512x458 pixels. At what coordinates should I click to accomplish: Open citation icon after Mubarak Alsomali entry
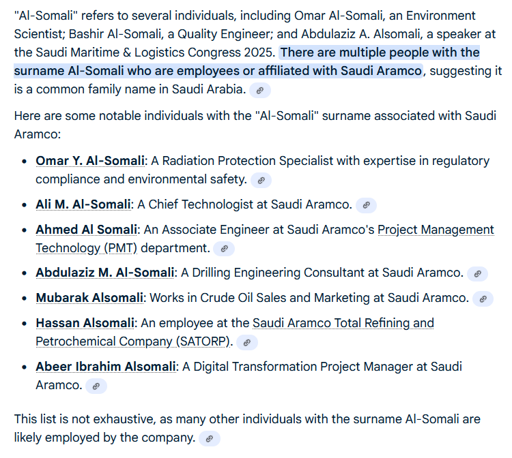483,298
